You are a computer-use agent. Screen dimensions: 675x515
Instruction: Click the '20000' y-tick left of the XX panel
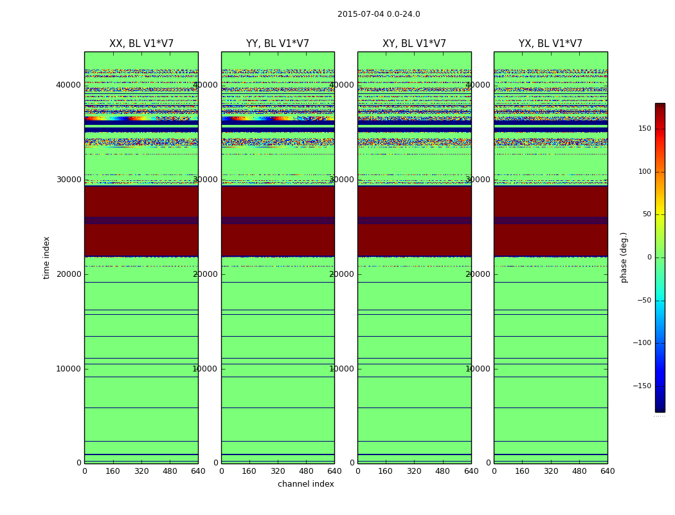click(68, 274)
